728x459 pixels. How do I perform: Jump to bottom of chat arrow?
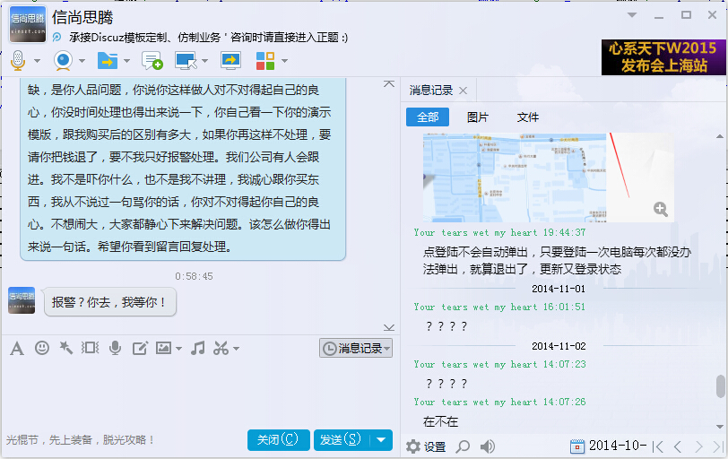click(x=389, y=327)
